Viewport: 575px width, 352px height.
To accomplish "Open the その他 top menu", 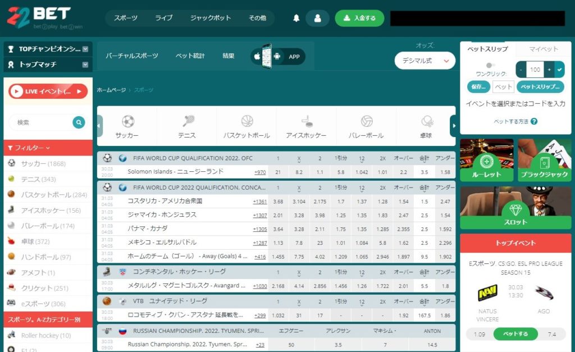I will pyautogui.click(x=257, y=18).
